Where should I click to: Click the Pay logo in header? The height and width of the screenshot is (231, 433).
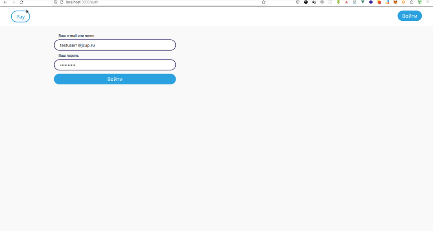click(x=20, y=17)
